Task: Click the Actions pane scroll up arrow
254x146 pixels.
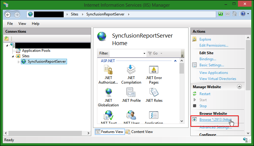Action: coord(248,38)
